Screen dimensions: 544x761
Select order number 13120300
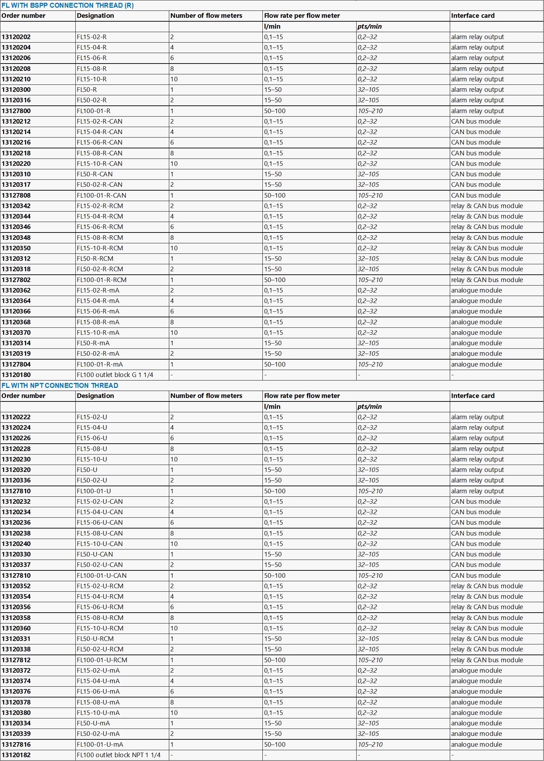16,90
